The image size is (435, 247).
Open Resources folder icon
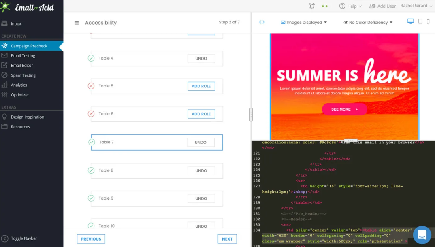coord(4,126)
